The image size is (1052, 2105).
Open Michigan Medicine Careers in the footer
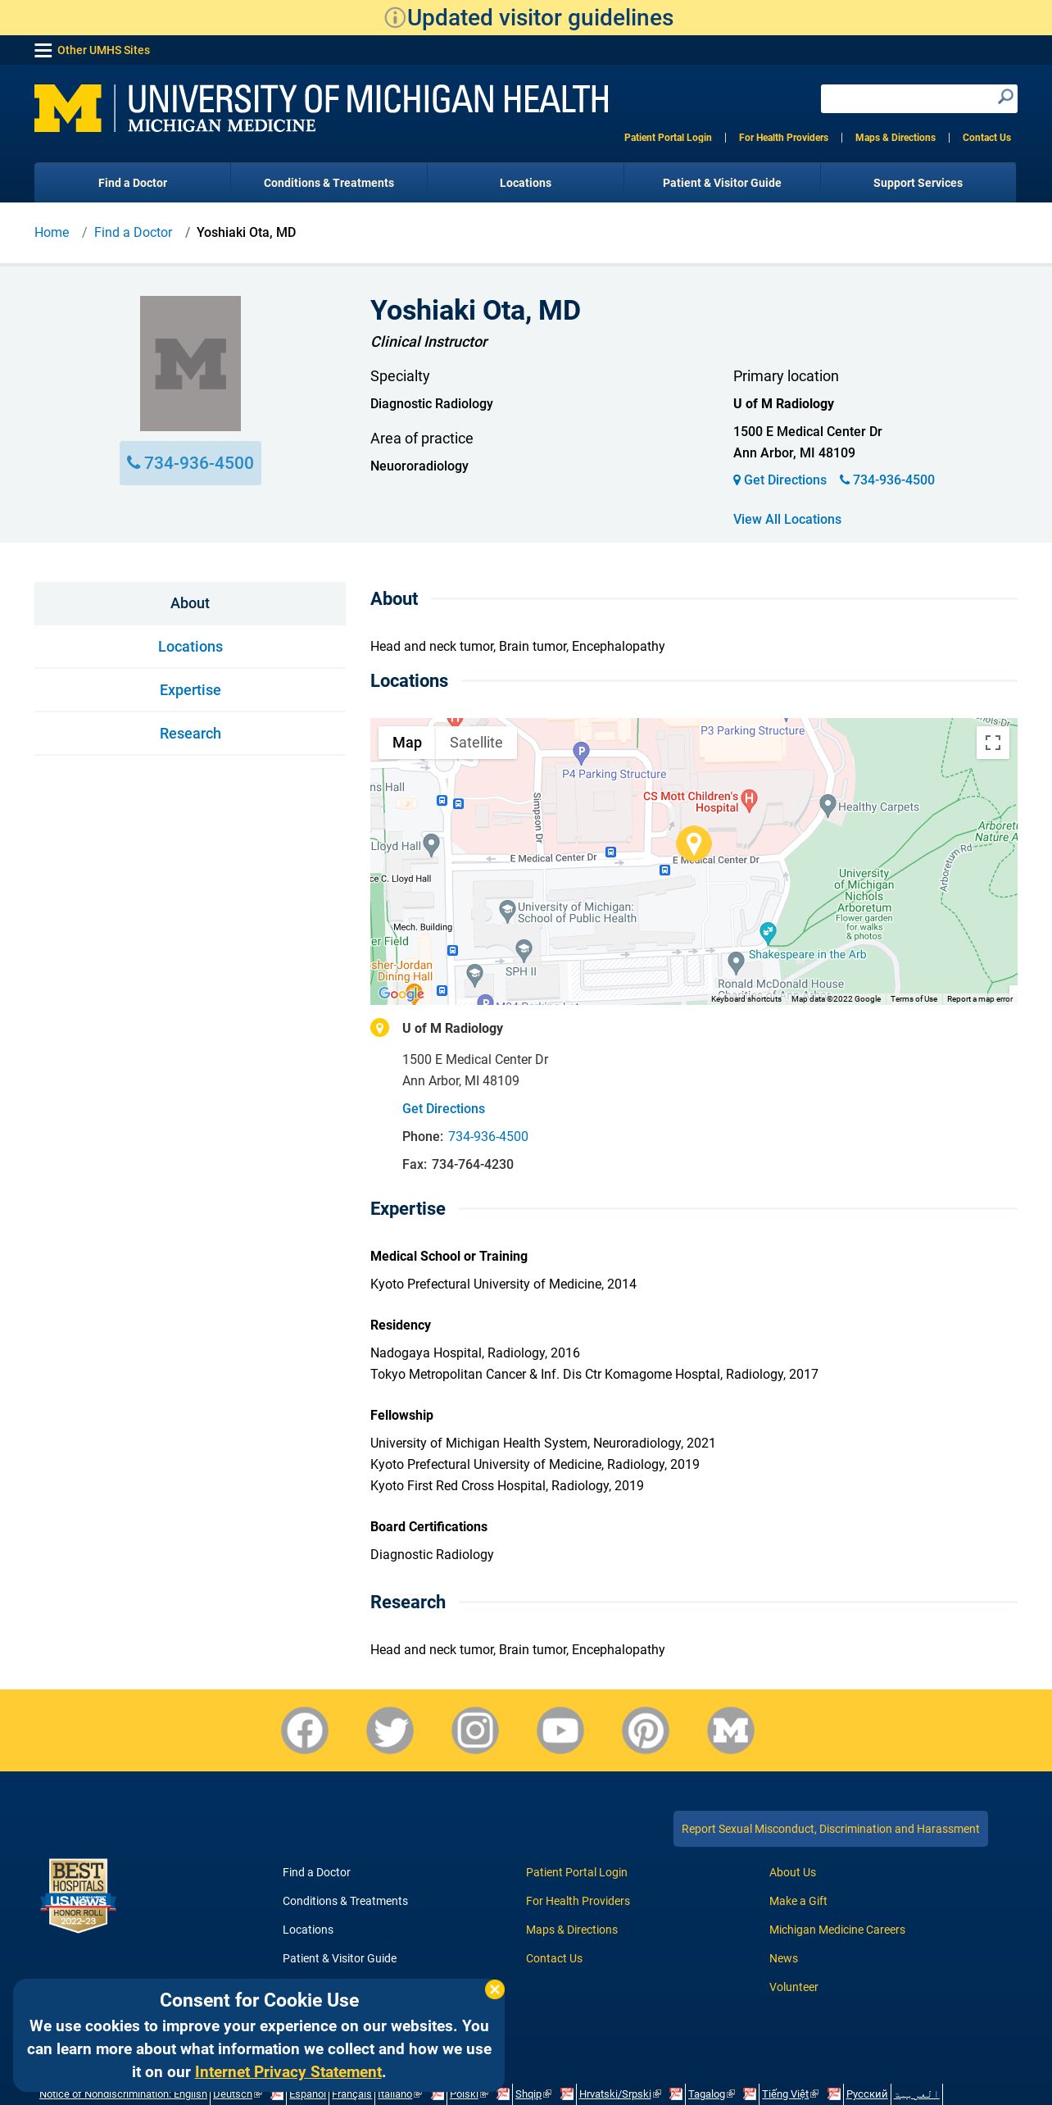click(x=837, y=1930)
